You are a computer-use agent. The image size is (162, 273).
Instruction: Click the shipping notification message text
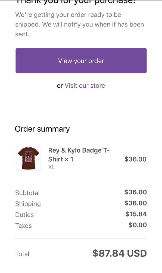80,24
